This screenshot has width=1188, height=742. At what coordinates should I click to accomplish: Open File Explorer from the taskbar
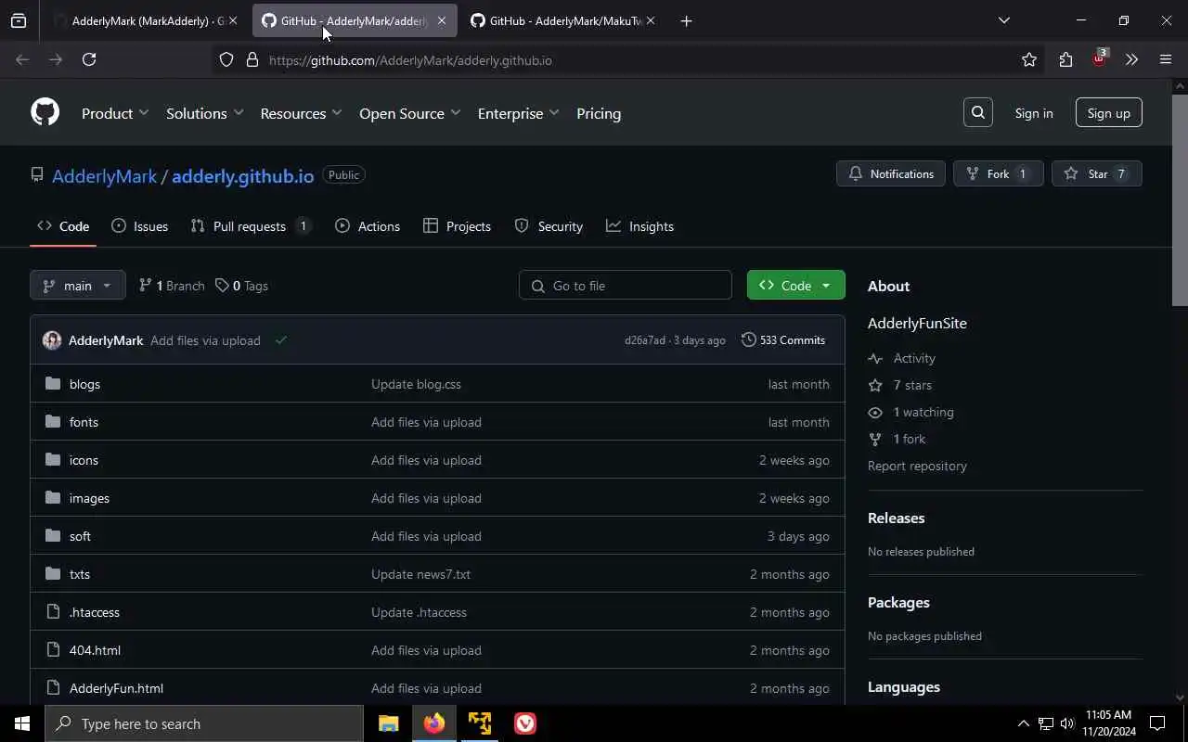point(388,723)
